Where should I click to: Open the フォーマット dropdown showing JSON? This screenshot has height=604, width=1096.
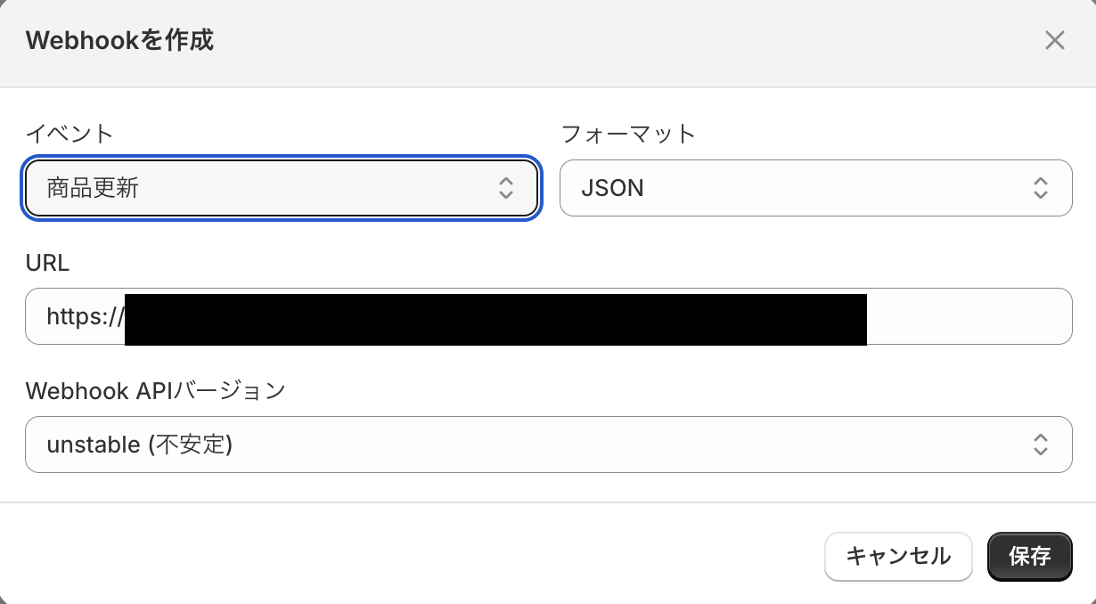pos(814,188)
